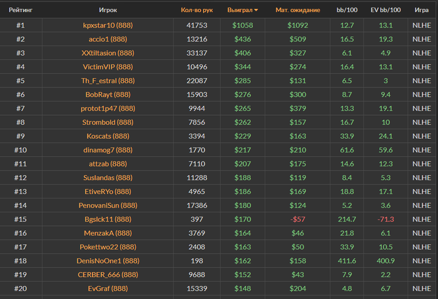Open dinamog7 (888) player stats
This screenshot has height=299, width=438.
tap(108, 150)
